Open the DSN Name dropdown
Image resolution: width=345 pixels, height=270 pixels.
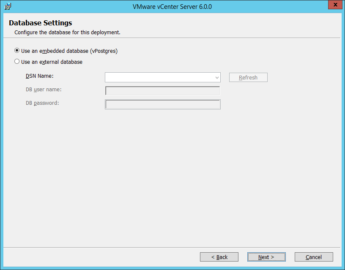click(x=163, y=77)
